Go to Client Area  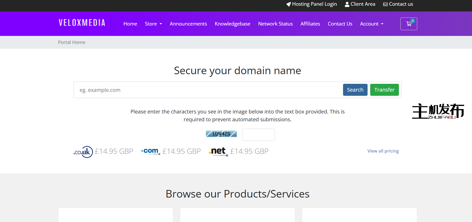(x=360, y=4)
